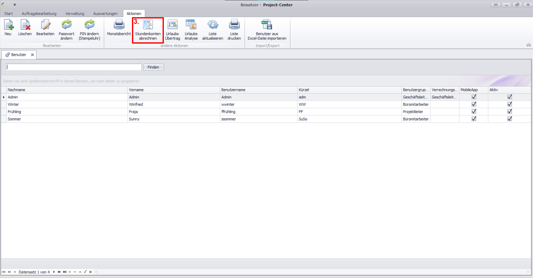
Task: Click the Neu user icon
Action: click(8, 25)
